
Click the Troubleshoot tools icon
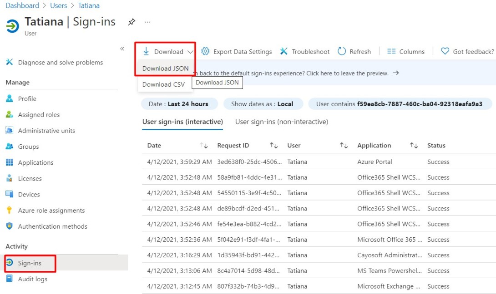(x=284, y=51)
